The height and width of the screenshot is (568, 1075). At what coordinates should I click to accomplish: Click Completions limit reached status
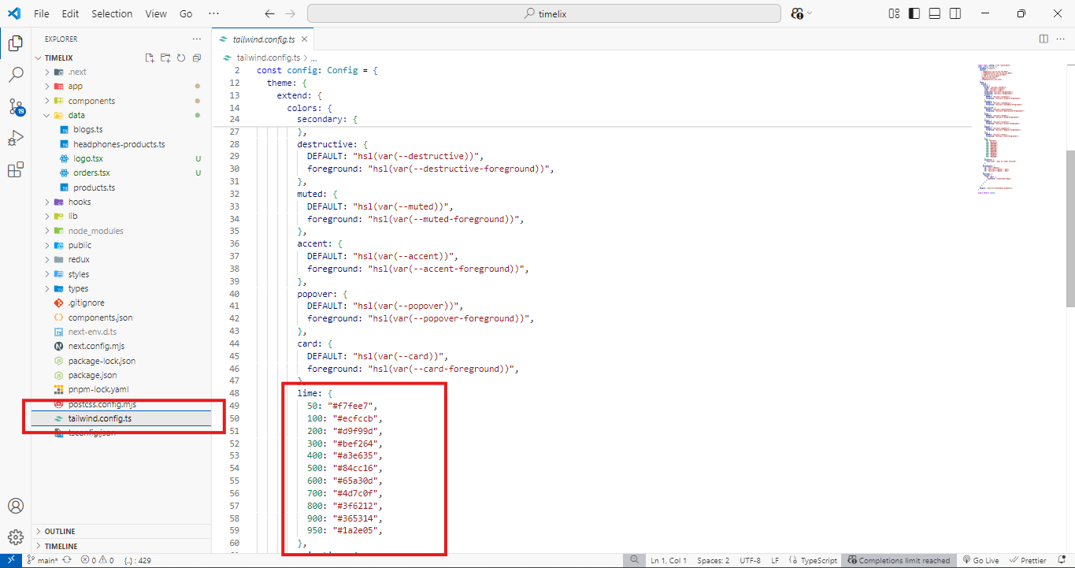899,560
